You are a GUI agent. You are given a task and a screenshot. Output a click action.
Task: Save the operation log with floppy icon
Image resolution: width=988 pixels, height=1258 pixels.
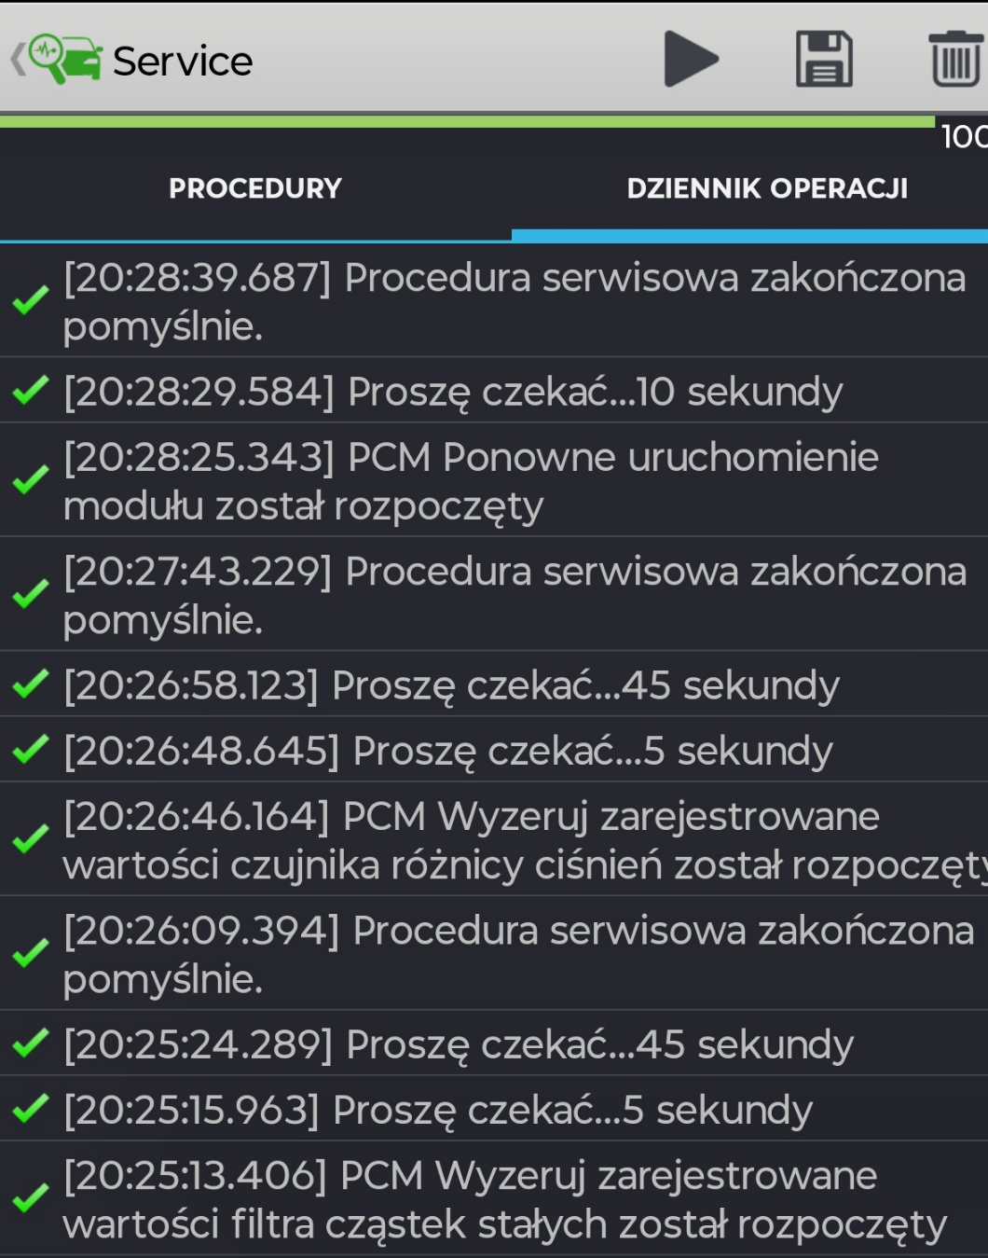tap(824, 60)
